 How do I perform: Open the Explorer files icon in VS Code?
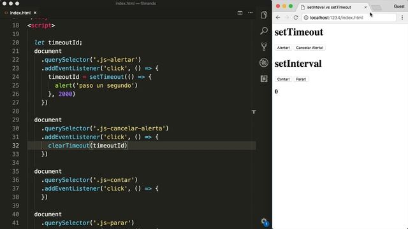pos(263,15)
